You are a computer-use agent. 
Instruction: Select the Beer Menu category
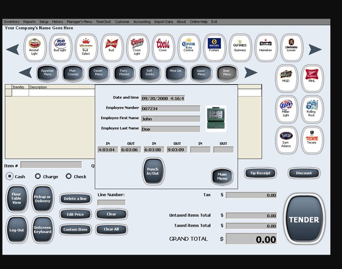coord(226,73)
